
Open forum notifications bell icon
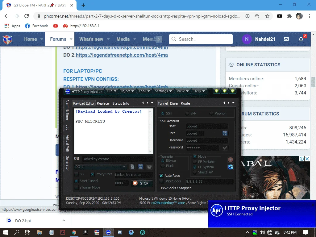point(301,39)
